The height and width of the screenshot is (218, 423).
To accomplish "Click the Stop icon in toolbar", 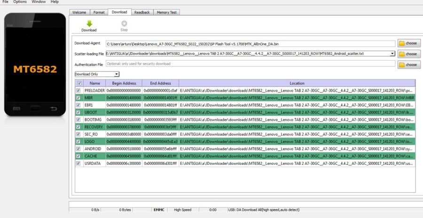I will pos(124,24).
